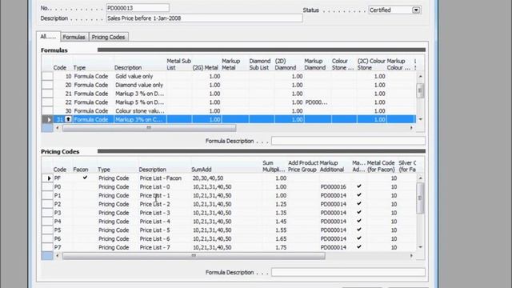Toggle Markup Add checkmark in P1 row
The height and width of the screenshot is (288, 512).
point(359,195)
